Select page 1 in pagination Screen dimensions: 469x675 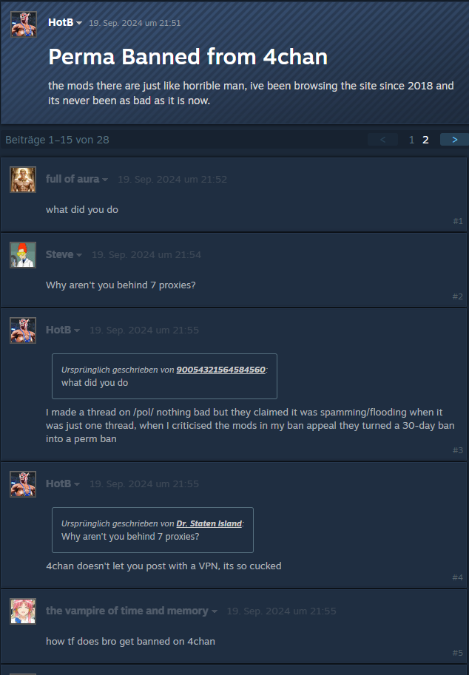coord(412,140)
